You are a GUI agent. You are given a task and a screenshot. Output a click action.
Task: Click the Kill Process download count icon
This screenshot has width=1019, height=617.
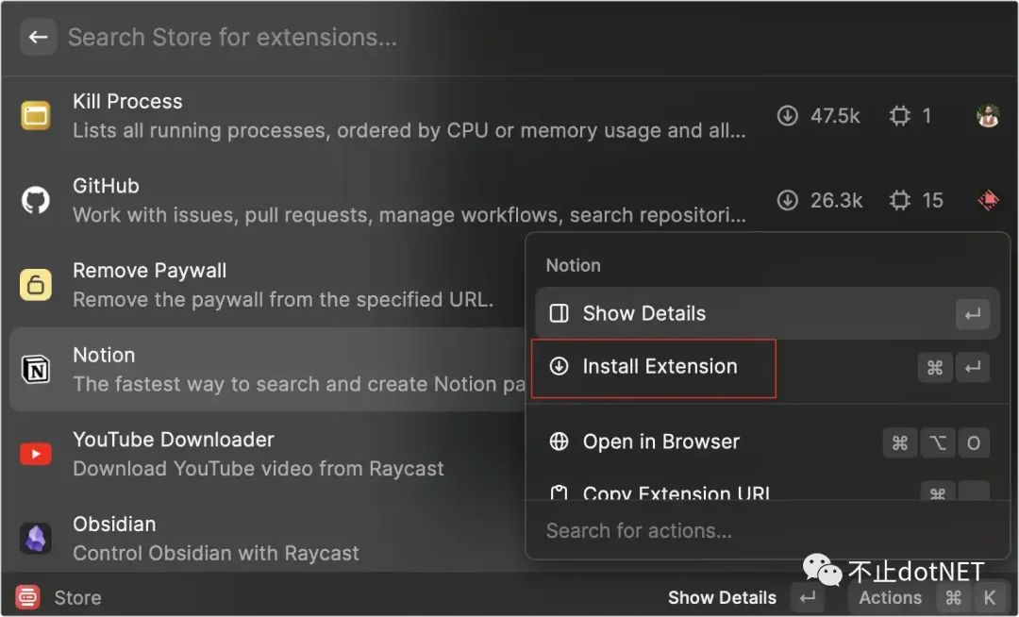[x=787, y=116]
